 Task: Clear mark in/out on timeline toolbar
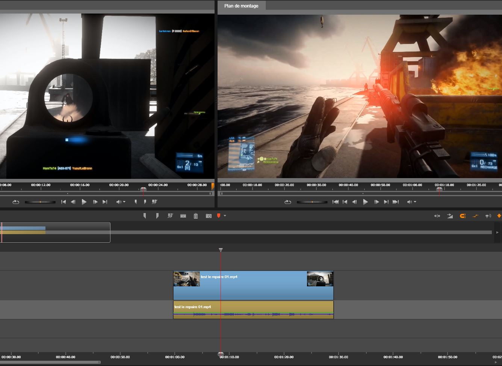(170, 216)
